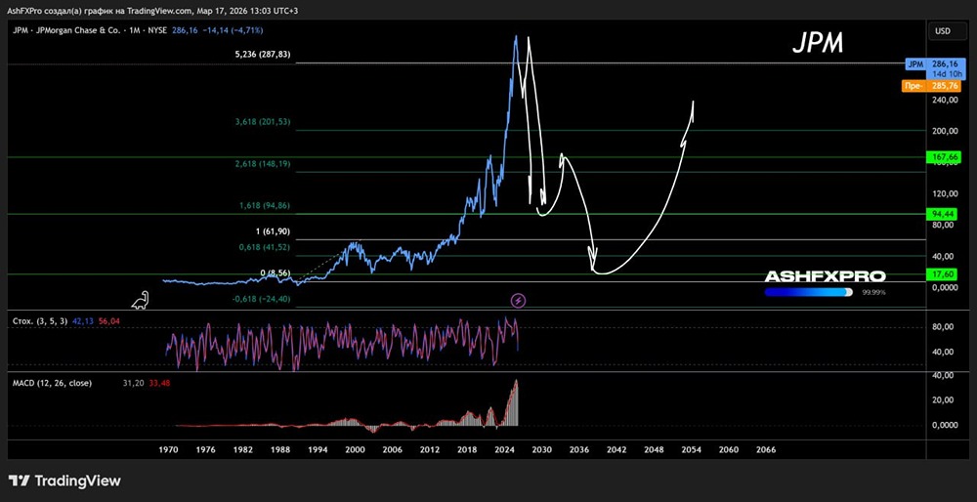Click the 1988 label on the time axis

tap(279, 449)
